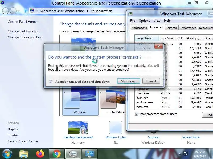213x159 pixels.
Task: Click the Shut down button
Action: 129,81
